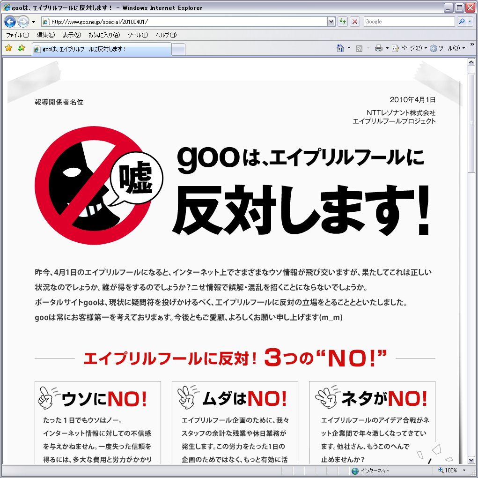
Task: Click inside the Google search box
Action: coord(409,22)
